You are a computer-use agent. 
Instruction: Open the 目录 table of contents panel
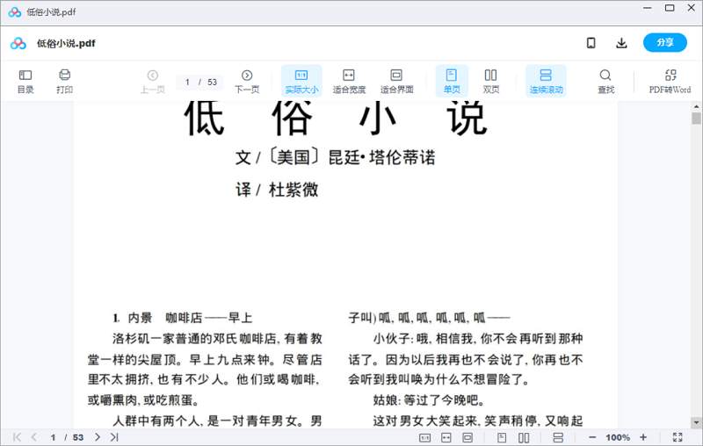tap(25, 81)
